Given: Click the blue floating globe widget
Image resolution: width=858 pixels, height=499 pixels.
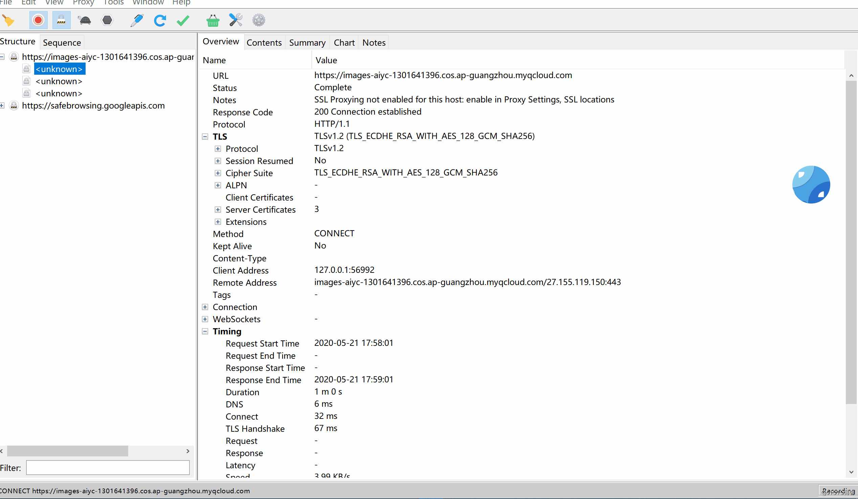Looking at the screenshot, I should click(x=811, y=185).
